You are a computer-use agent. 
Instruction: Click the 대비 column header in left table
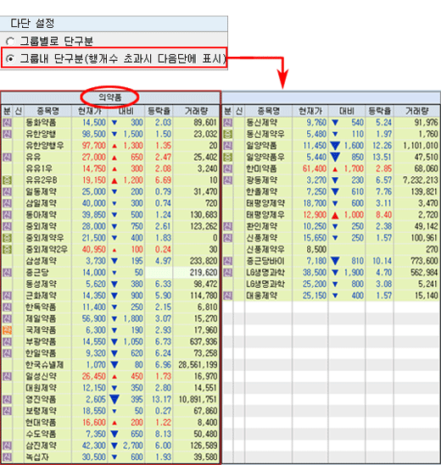pyautogui.click(x=126, y=111)
